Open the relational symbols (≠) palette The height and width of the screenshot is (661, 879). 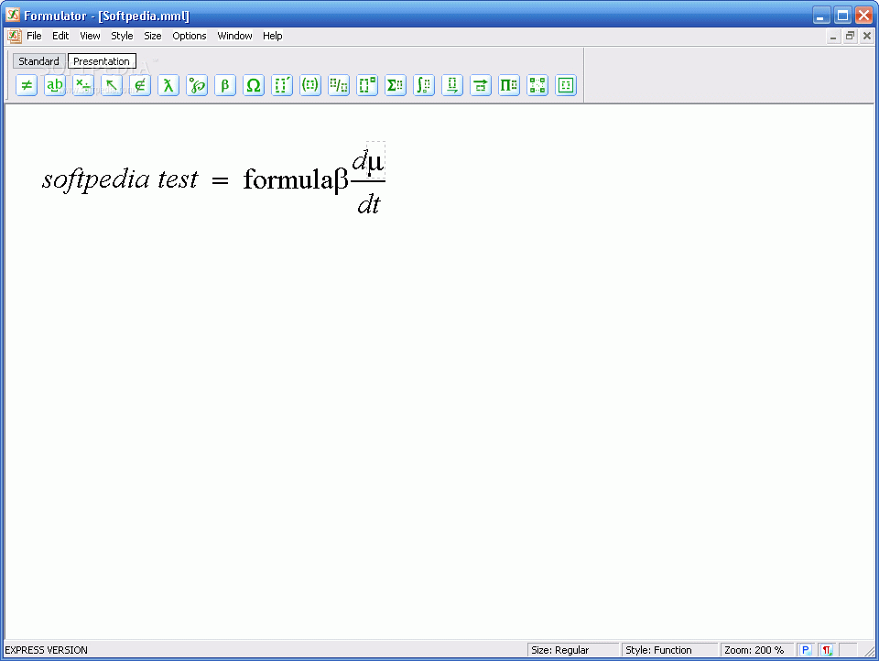pos(27,85)
